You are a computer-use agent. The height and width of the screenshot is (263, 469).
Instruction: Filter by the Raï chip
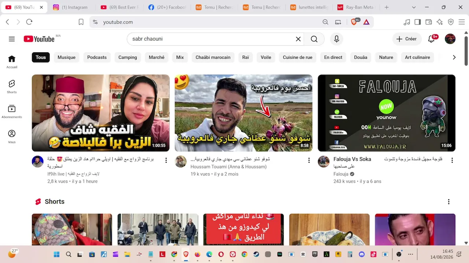(x=245, y=57)
